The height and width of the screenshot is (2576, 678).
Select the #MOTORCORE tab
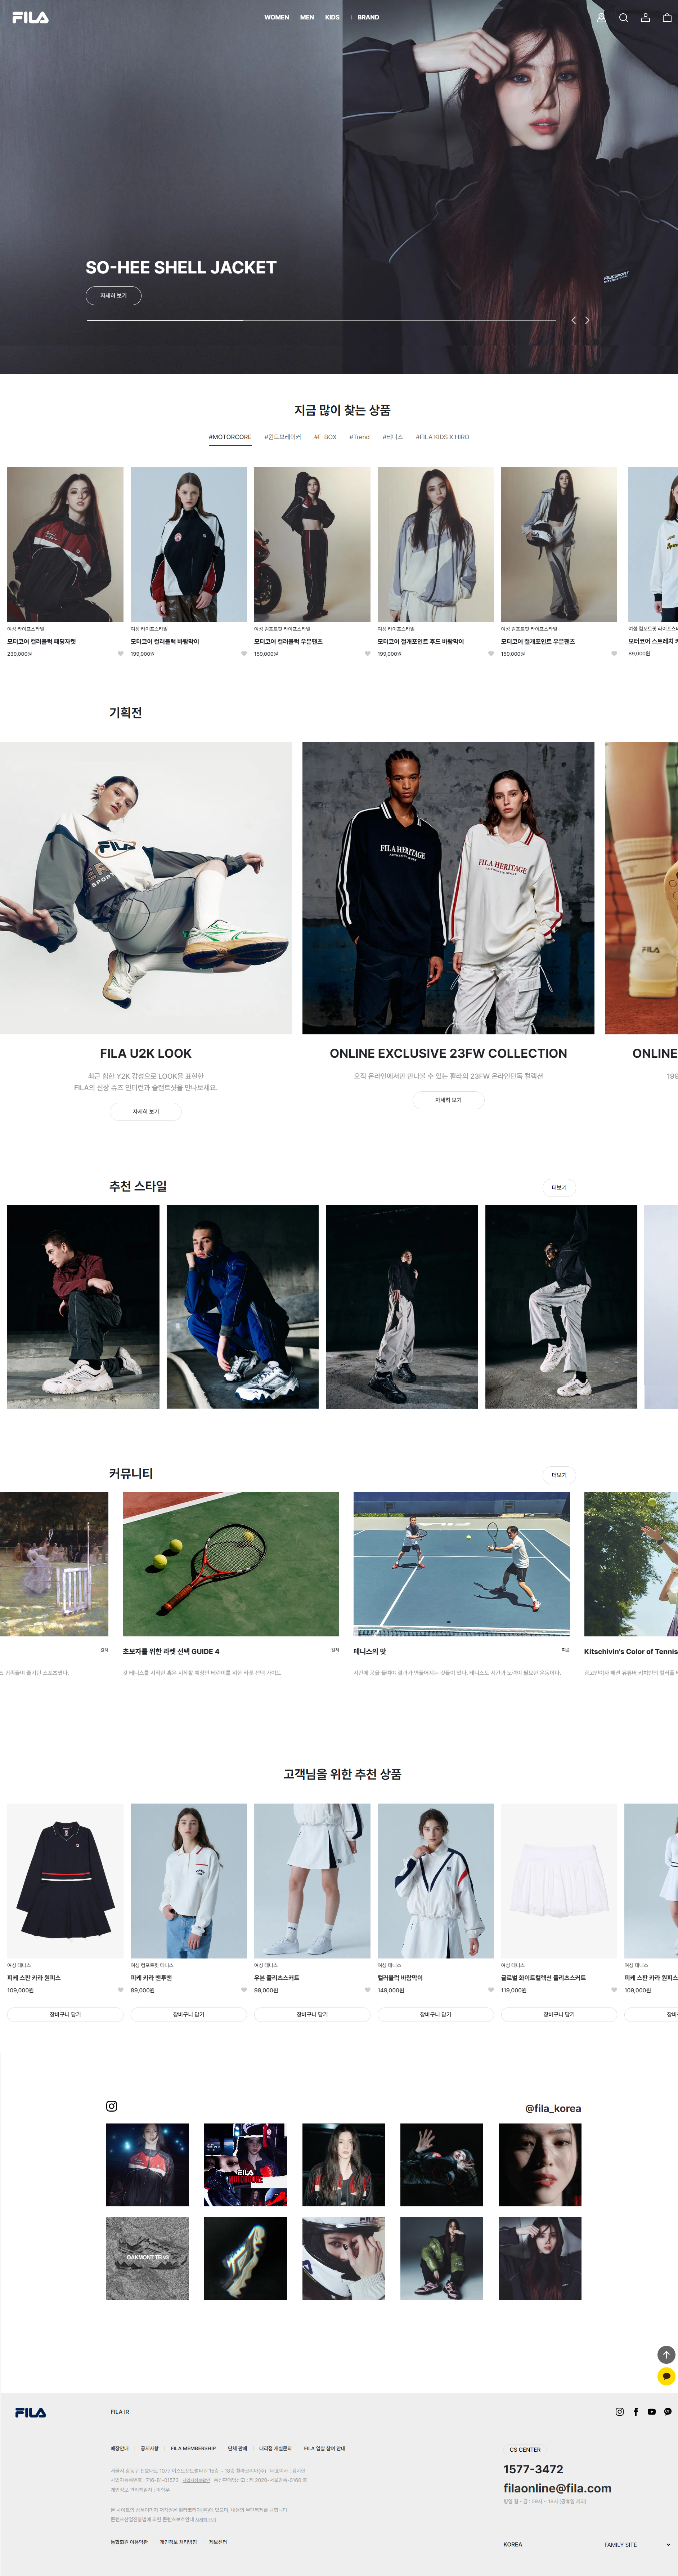click(230, 437)
